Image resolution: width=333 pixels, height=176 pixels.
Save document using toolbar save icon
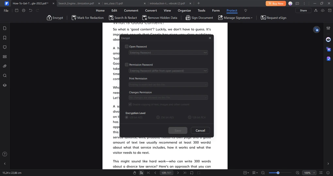(17, 10)
